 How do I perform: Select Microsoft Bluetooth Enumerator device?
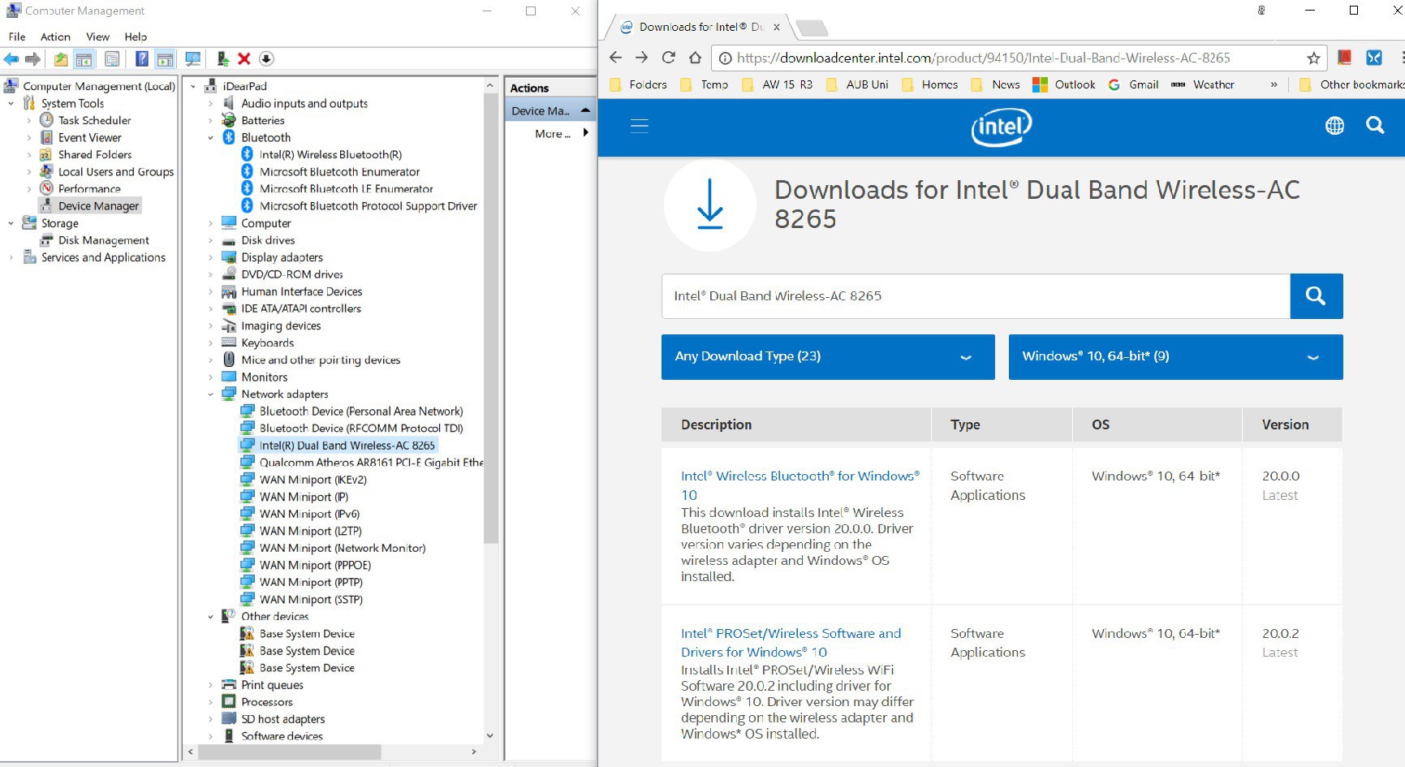point(339,171)
